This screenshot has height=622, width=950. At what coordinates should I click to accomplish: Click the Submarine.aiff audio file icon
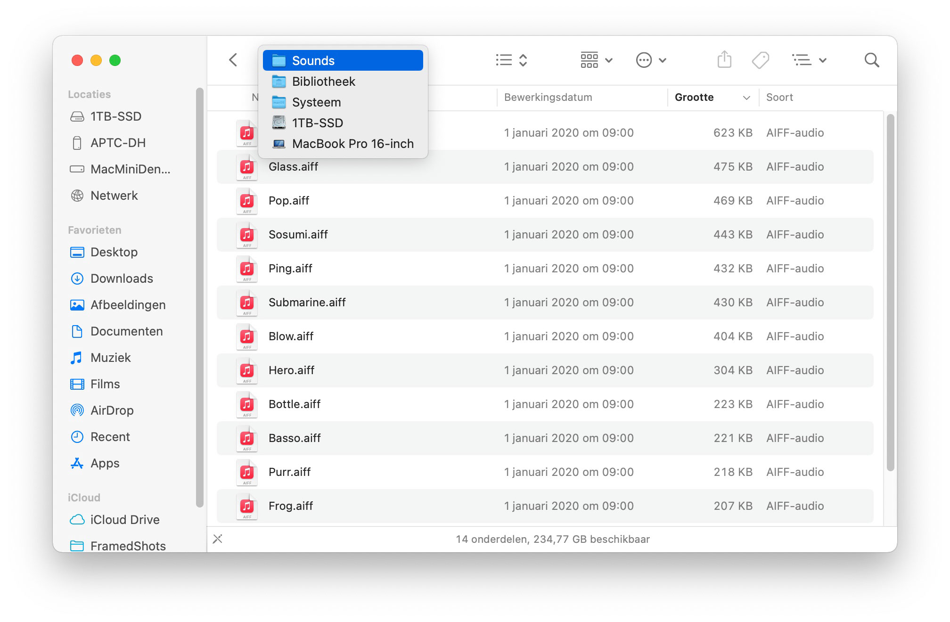click(247, 303)
